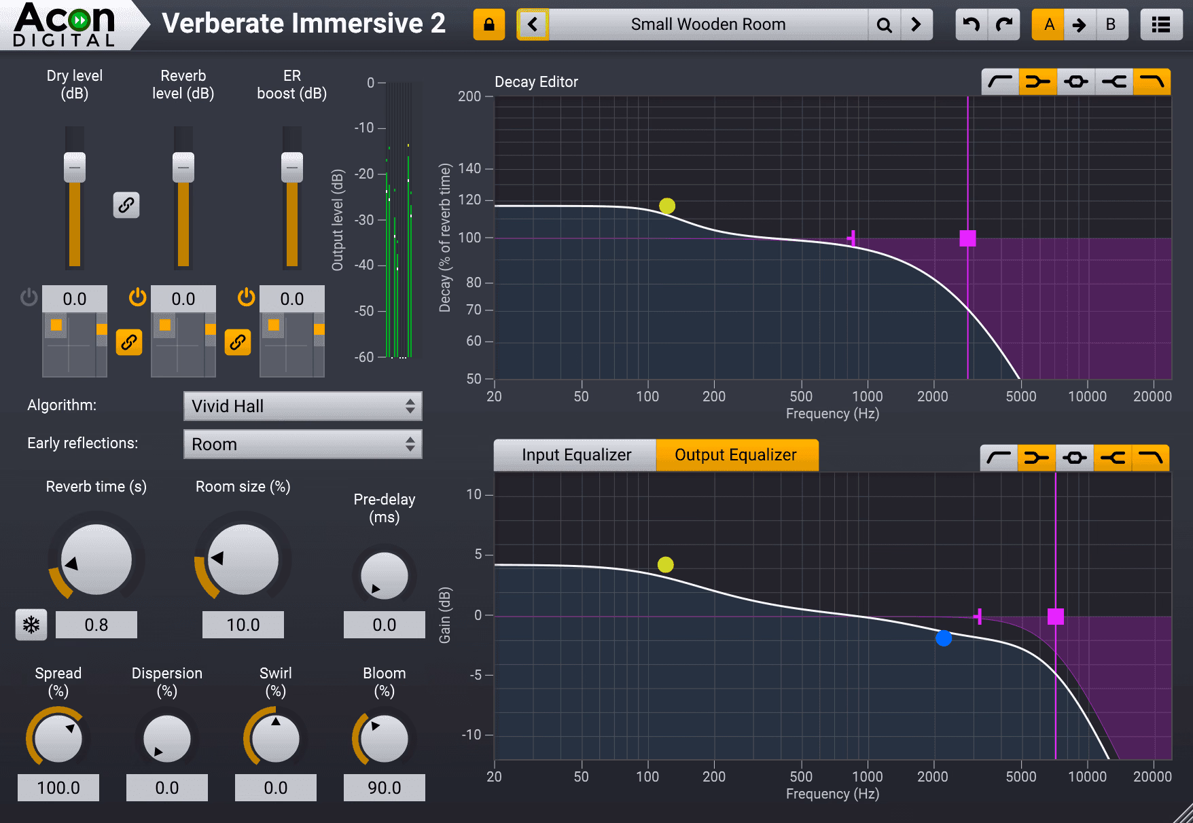Go to the next preset
The image size is (1193, 823).
tap(916, 25)
